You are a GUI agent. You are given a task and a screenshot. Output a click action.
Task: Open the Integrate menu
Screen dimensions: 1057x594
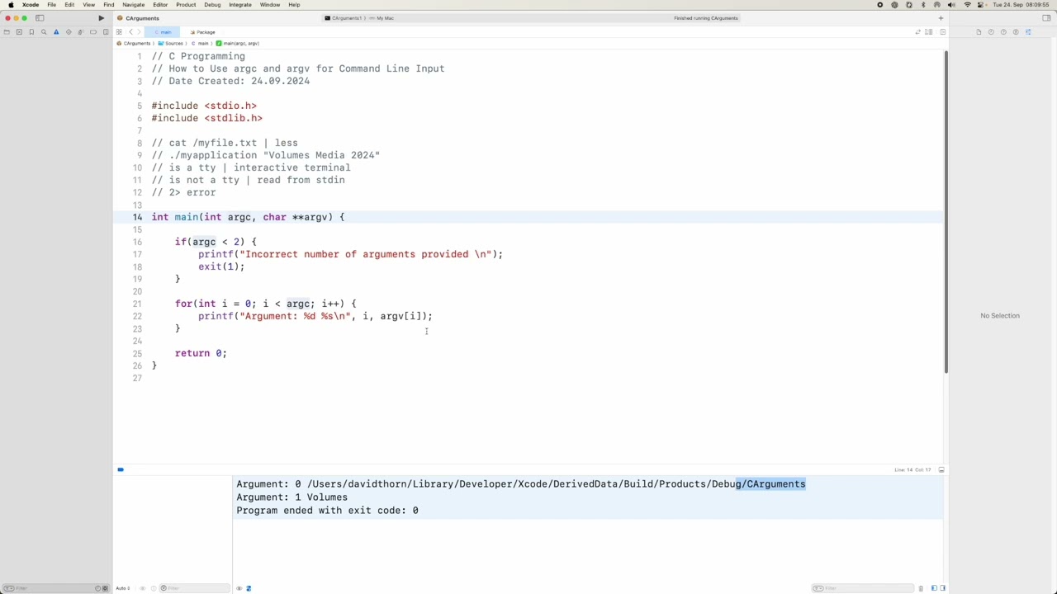pyautogui.click(x=240, y=5)
